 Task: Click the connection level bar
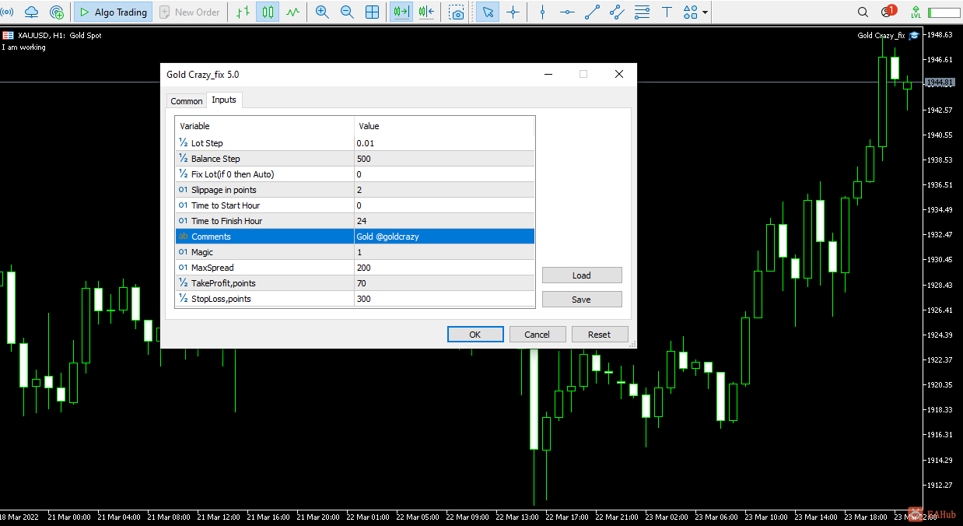pyautogui.click(x=944, y=12)
